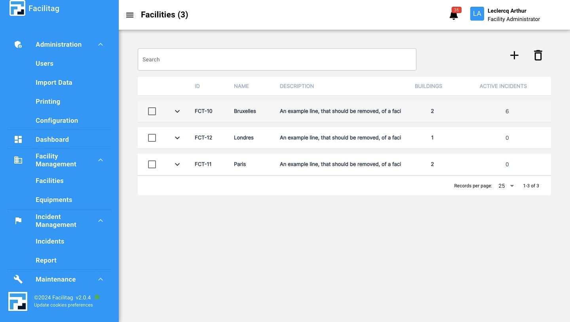Expand the FCT-10 Bruxelles row details
Image resolution: width=570 pixels, height=322 pixels.
pyautogui.click(x=177, y=111)
